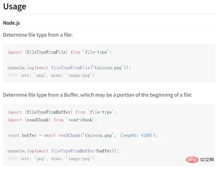Click the Node.js subheading
The width and height of the screenshot is (217, 170).
pos(11,23)
